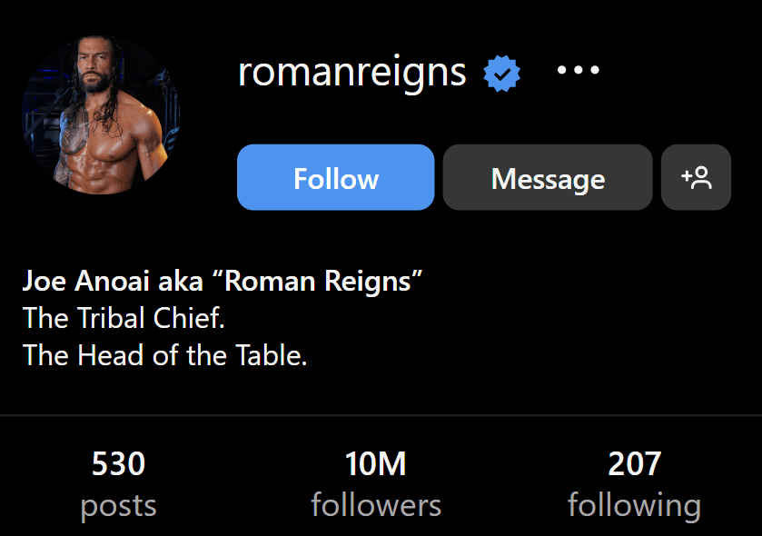Click the Message button to start a chat
The width and height of the screenshot is (762, 536).
tap(547, 178)
